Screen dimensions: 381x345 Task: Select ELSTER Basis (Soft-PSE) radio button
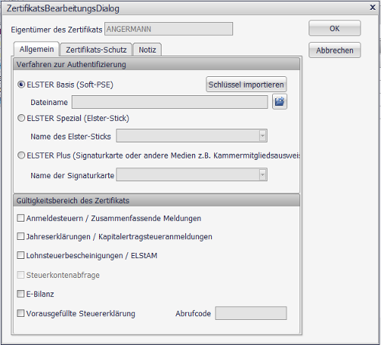point(21,85)
